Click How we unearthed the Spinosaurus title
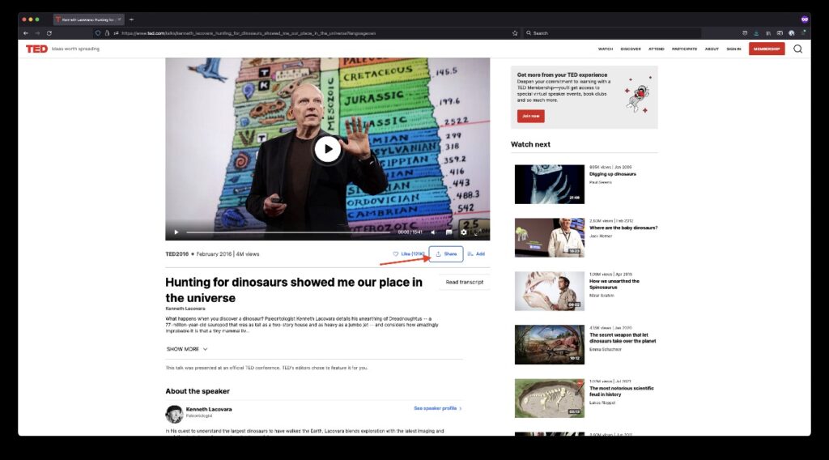829x460 pixels. pos(614,284)
